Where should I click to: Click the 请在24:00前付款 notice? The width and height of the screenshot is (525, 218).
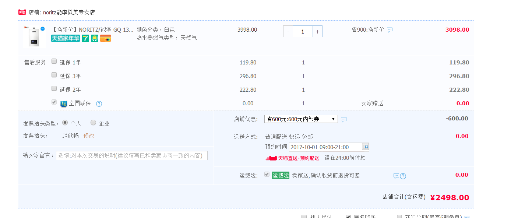click(345, 158)
